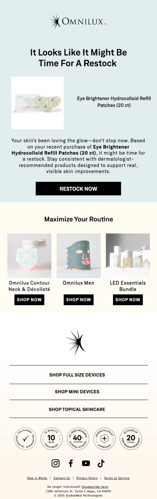The width and height of the screenshot is (157, 499).
Task: Shop now for Omnilux Men
Action: [78, 300]
